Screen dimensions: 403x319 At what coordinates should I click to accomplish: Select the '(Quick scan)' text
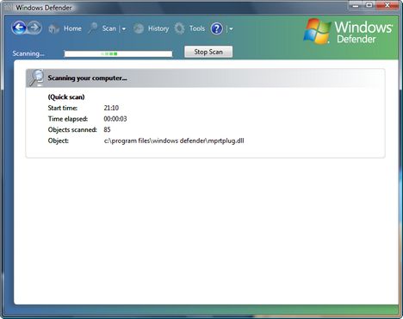tap(66, 97)
